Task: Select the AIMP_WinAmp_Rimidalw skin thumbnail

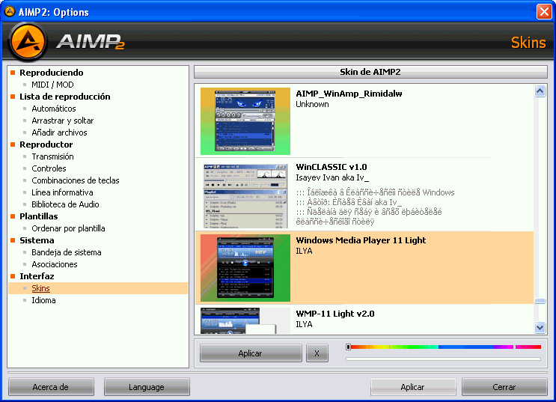Action: [245, 121]
